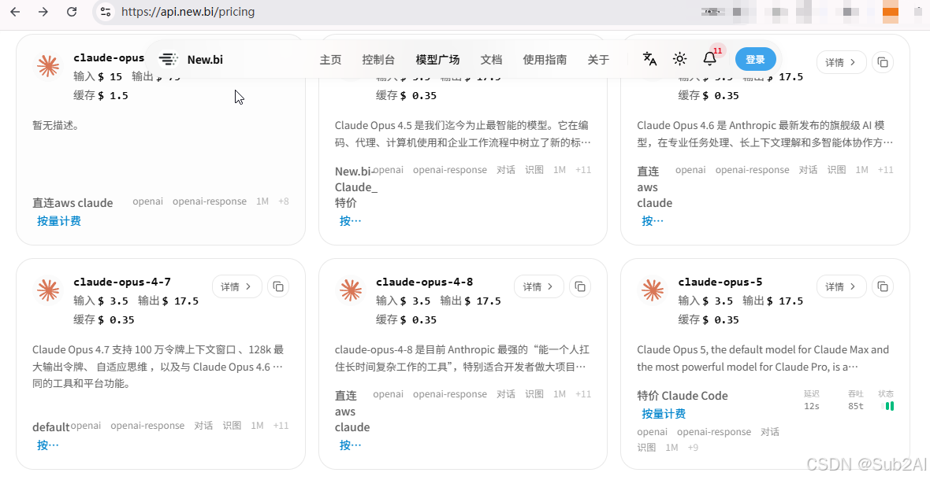Click 按量计费 tag on the 直连aws claude card
The width and height of the screenshot is (930, 480).
click(x=59, y=221)
